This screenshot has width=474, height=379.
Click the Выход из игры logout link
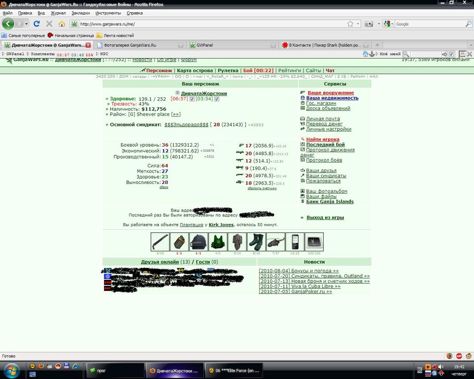pyautogui.click(x=325, y=218)
